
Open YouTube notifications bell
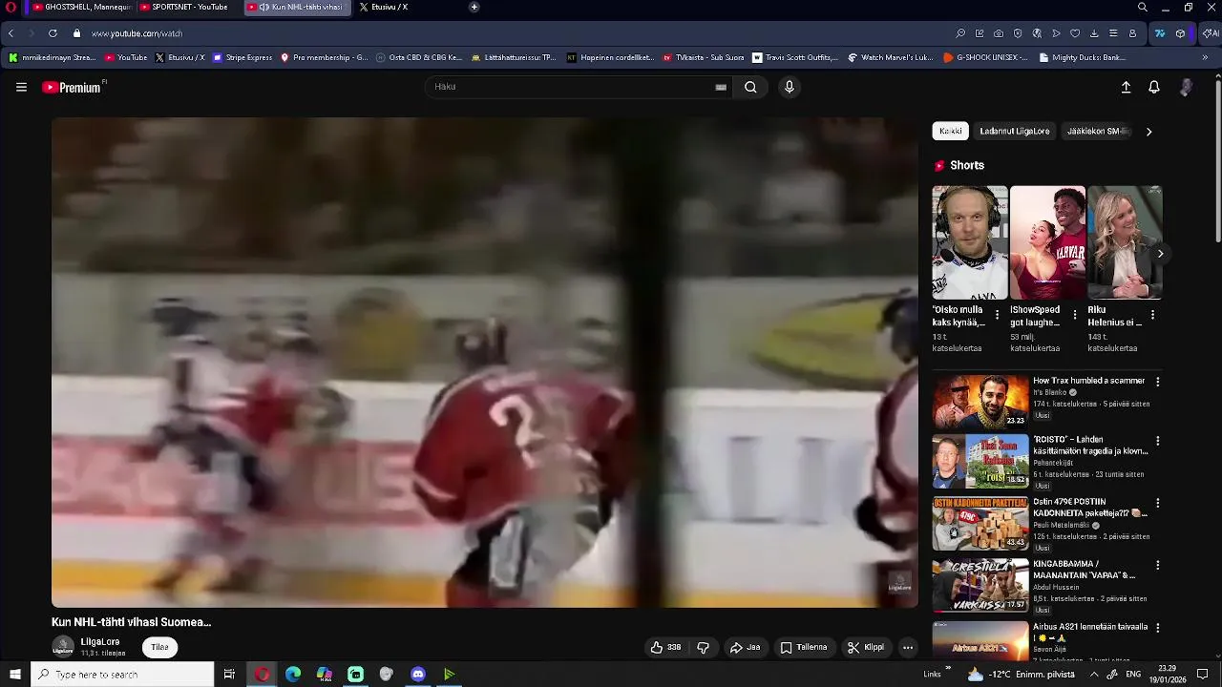[1154, 87]
